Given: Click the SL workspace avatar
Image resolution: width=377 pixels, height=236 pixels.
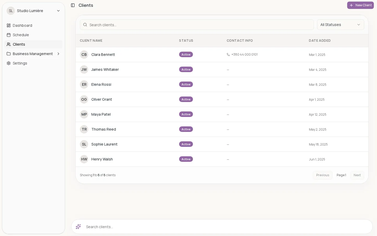Looking at the screenshot, I should (x=11, y=11).
